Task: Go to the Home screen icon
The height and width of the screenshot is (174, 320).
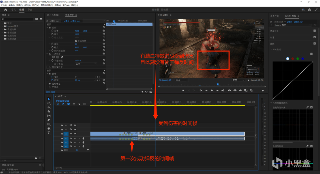Action: 5,10
